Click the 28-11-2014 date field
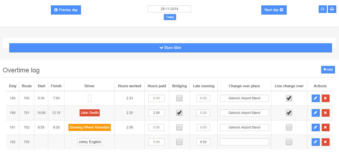Image resolution: width=339 pixels, height=159 pixels. (x=169, y=9)
